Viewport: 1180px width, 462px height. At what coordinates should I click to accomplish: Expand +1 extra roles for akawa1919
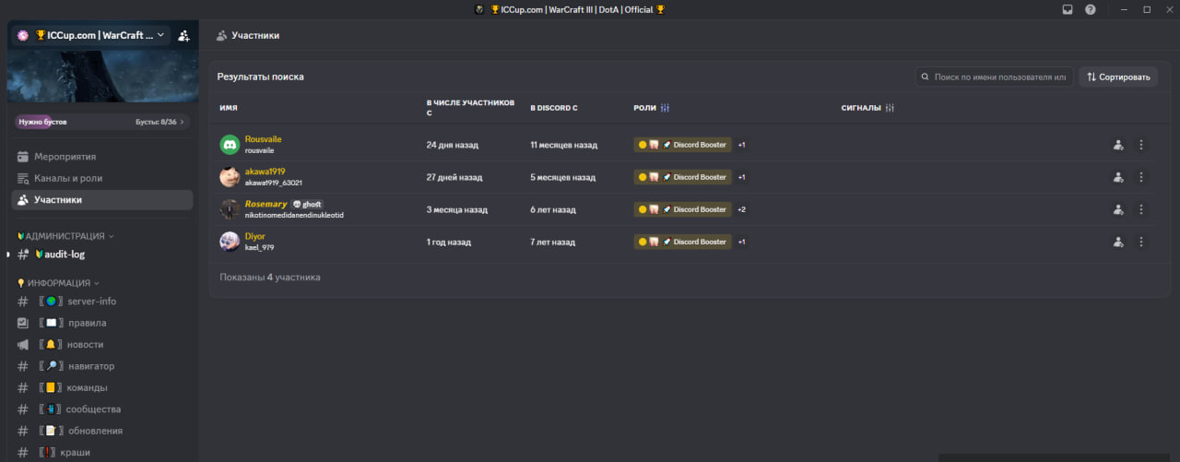741,177
